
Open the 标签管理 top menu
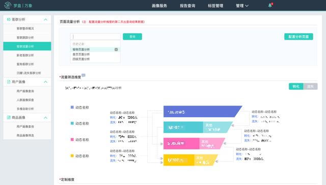(215, 6)
